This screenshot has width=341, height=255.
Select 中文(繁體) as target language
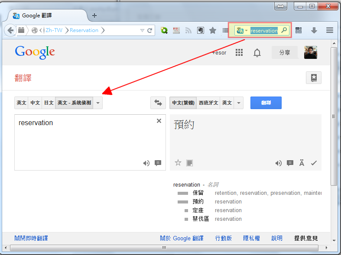click(x=183, y=103)
